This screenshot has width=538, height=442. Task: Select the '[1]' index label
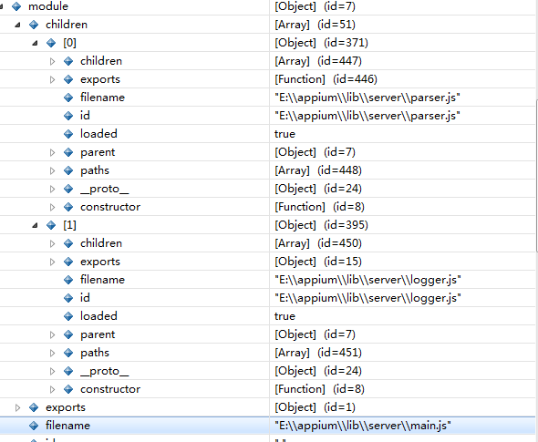point(69,225)
